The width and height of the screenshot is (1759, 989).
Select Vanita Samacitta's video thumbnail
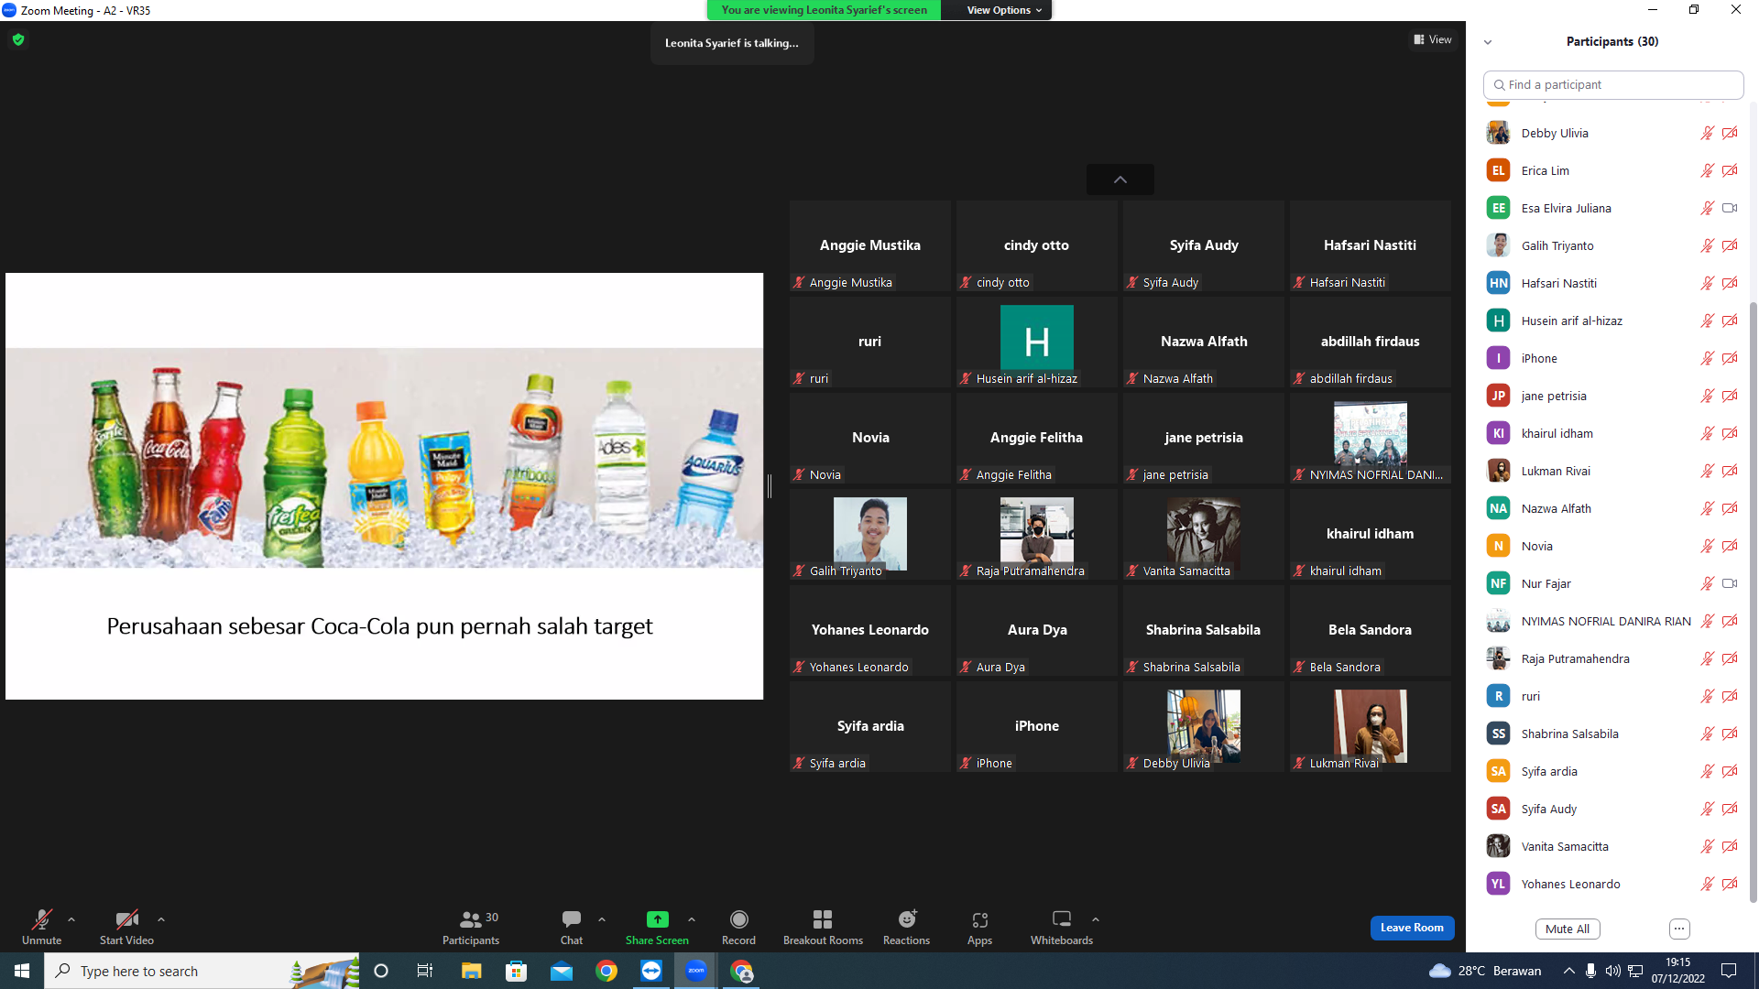[x=1204, y=534]
